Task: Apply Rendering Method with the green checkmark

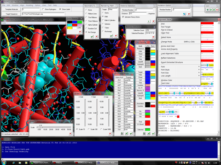Action: coord(111,36)
